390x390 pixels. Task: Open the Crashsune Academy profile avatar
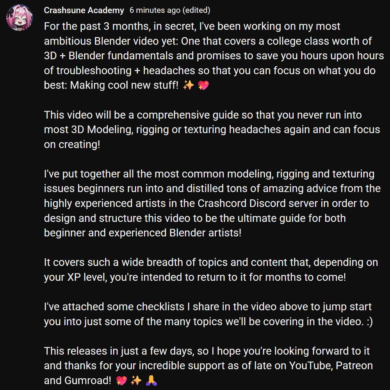click(20, 18)
